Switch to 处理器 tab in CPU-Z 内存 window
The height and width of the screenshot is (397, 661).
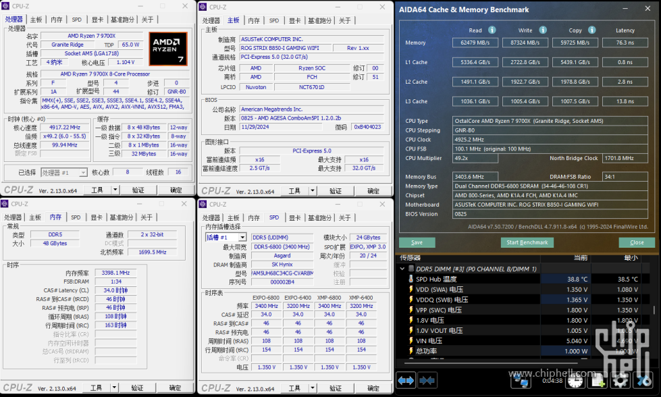click(13, 217)
